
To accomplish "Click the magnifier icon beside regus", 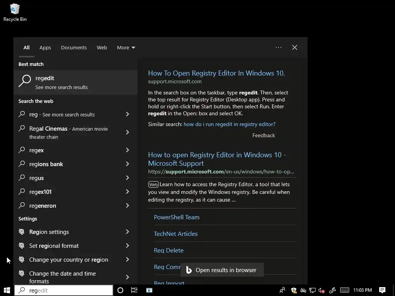I will pos(22,178).
